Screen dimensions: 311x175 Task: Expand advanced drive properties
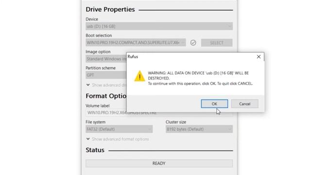pos(106,85)
